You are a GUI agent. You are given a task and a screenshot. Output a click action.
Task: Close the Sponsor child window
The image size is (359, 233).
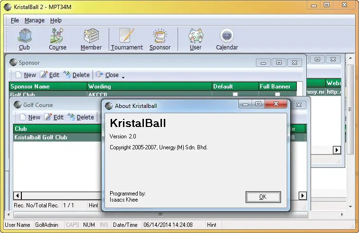tap(295, 63)
